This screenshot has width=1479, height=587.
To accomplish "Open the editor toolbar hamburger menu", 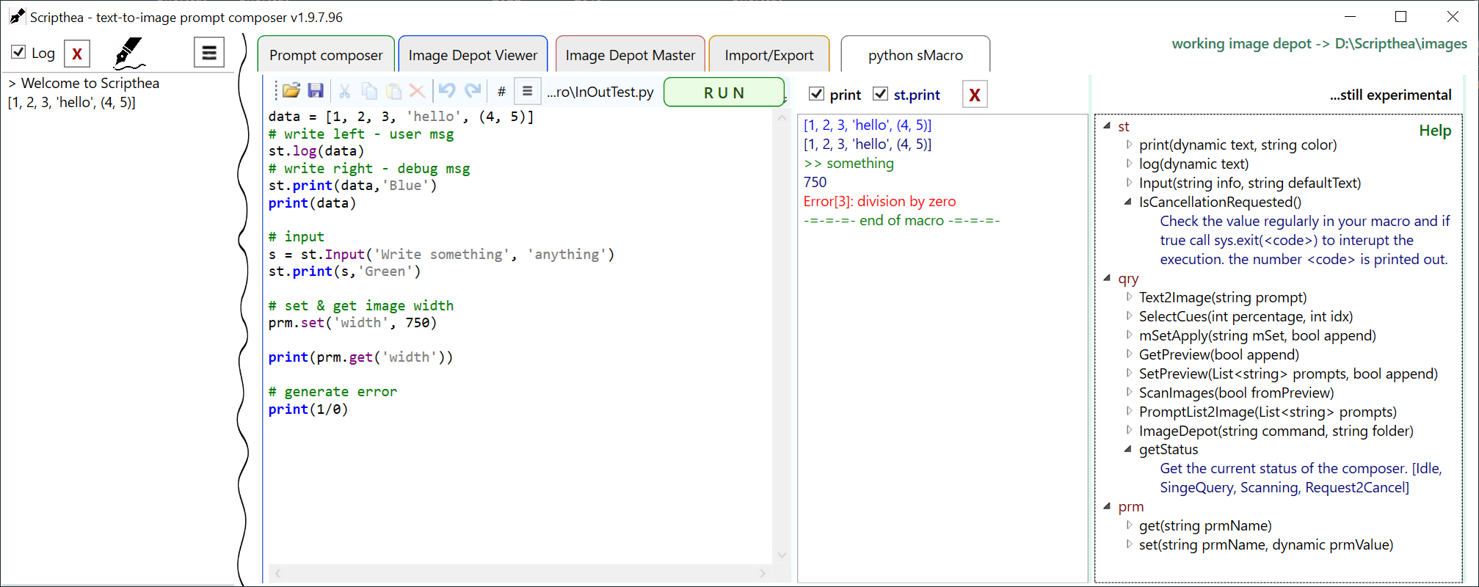I will click(527, 92).
